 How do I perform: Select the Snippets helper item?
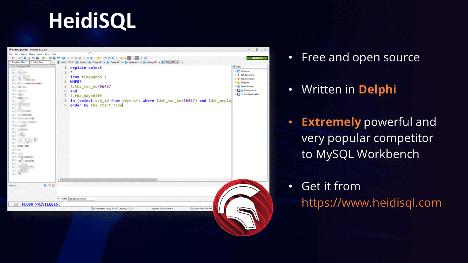point(245,83)
